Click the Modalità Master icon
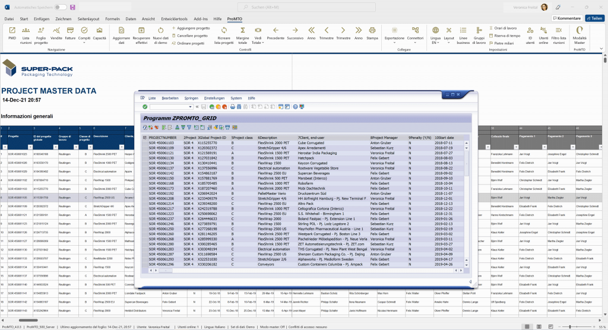This screenshot has width=608, height=330. click(579, 30)
